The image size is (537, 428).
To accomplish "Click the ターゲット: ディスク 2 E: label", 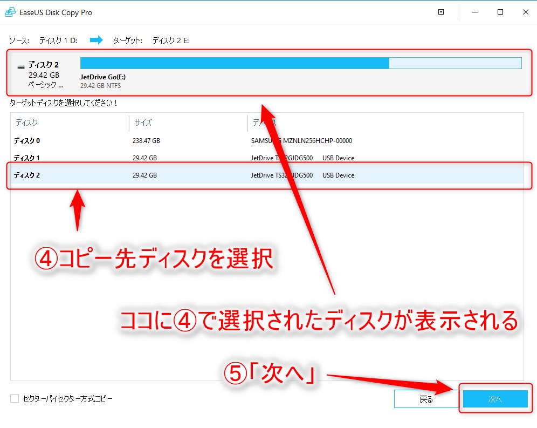I will tap(150, 40).
